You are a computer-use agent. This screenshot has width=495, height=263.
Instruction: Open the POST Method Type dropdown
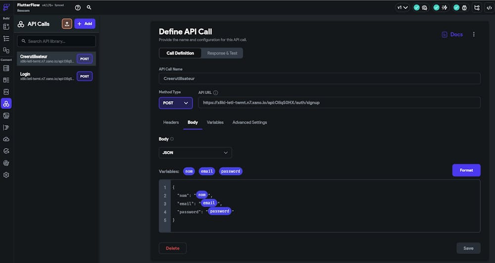176,103
